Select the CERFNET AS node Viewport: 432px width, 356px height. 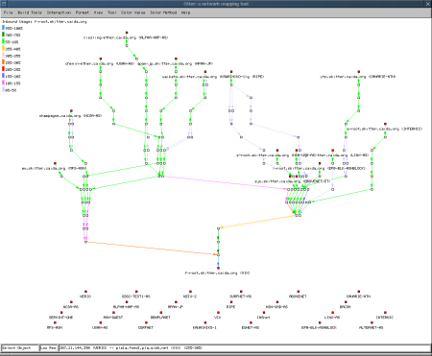[146, 322]
